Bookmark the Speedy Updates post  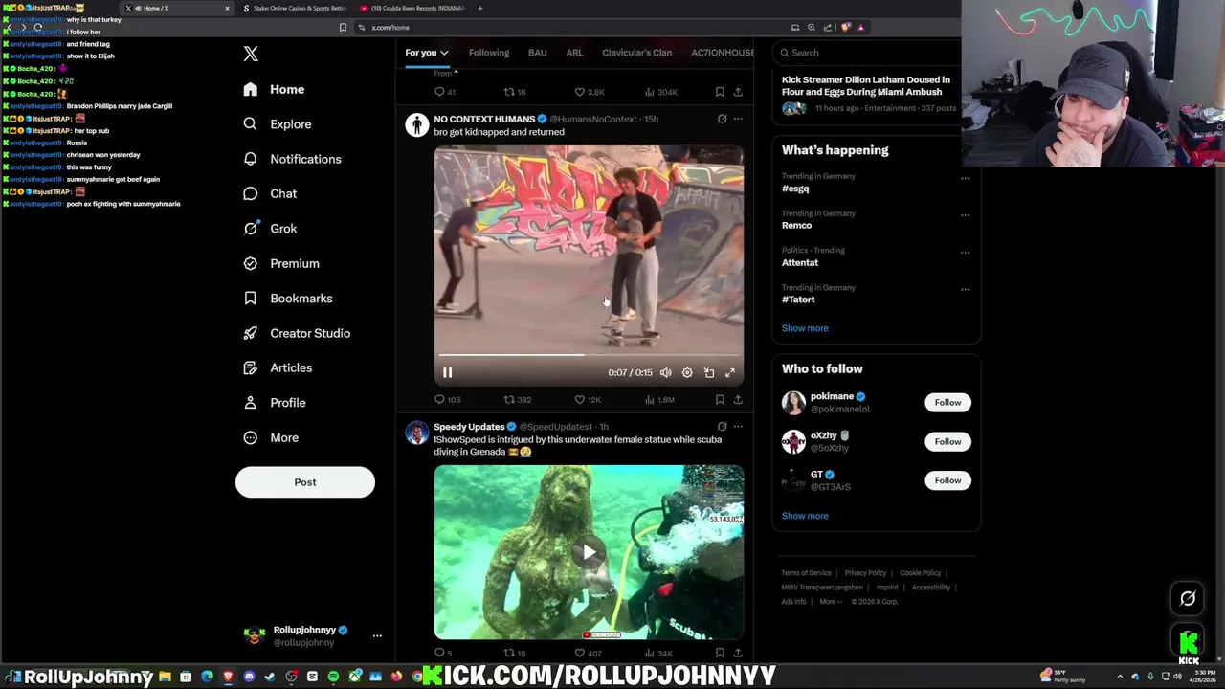720,654
